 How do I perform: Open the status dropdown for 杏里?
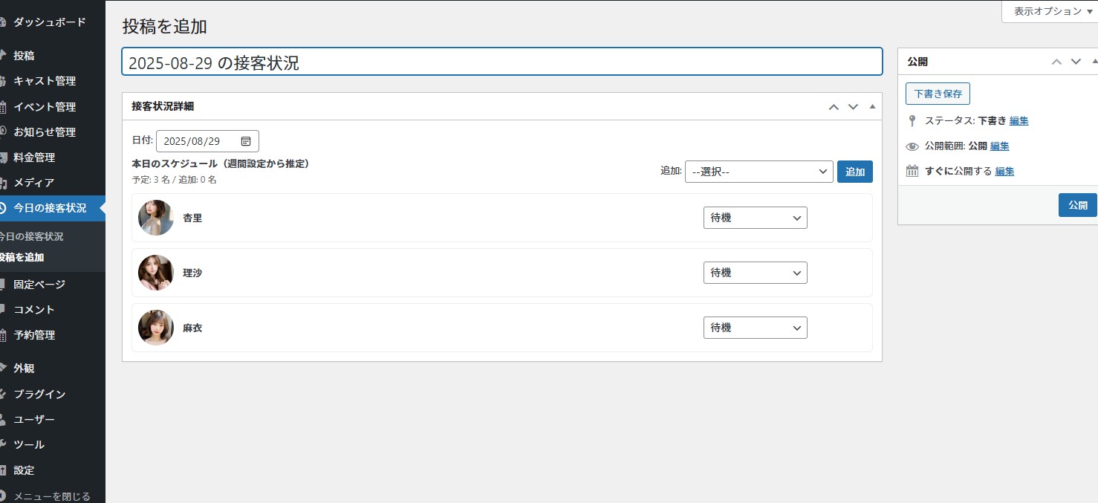coord(755,218)
